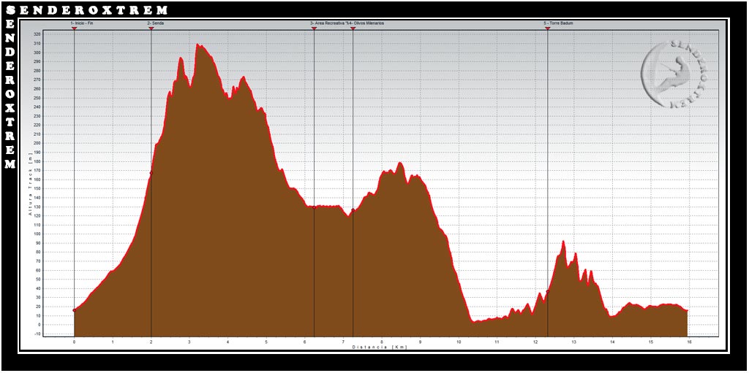The width and height of the screenshot is (749, 373).
Task: Click the 10 tick on the distance axis
Action: (459, 342)
